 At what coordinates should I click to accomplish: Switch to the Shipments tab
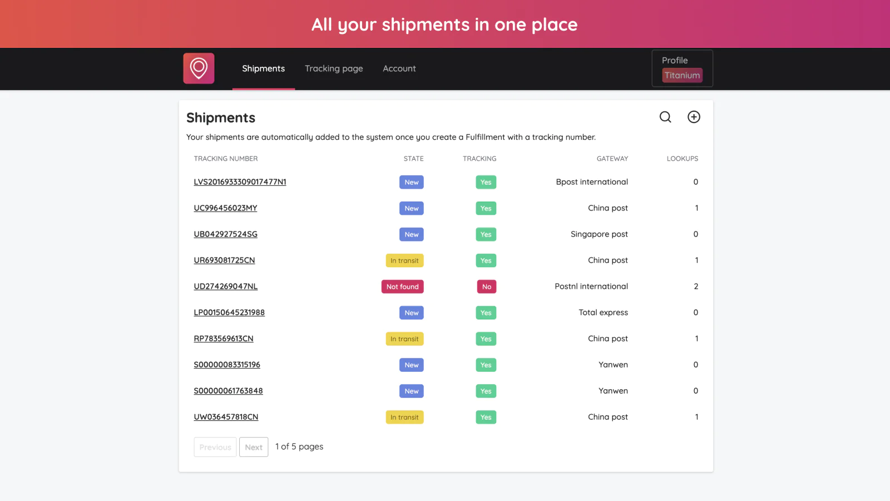(264, 68)
